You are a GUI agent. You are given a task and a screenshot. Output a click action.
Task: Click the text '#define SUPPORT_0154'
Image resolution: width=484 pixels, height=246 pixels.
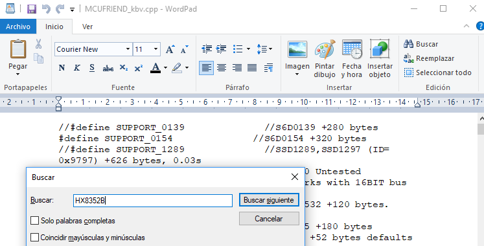115,139
